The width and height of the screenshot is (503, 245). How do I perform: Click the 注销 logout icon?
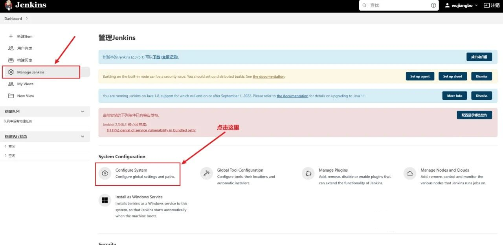coord(486,5)
